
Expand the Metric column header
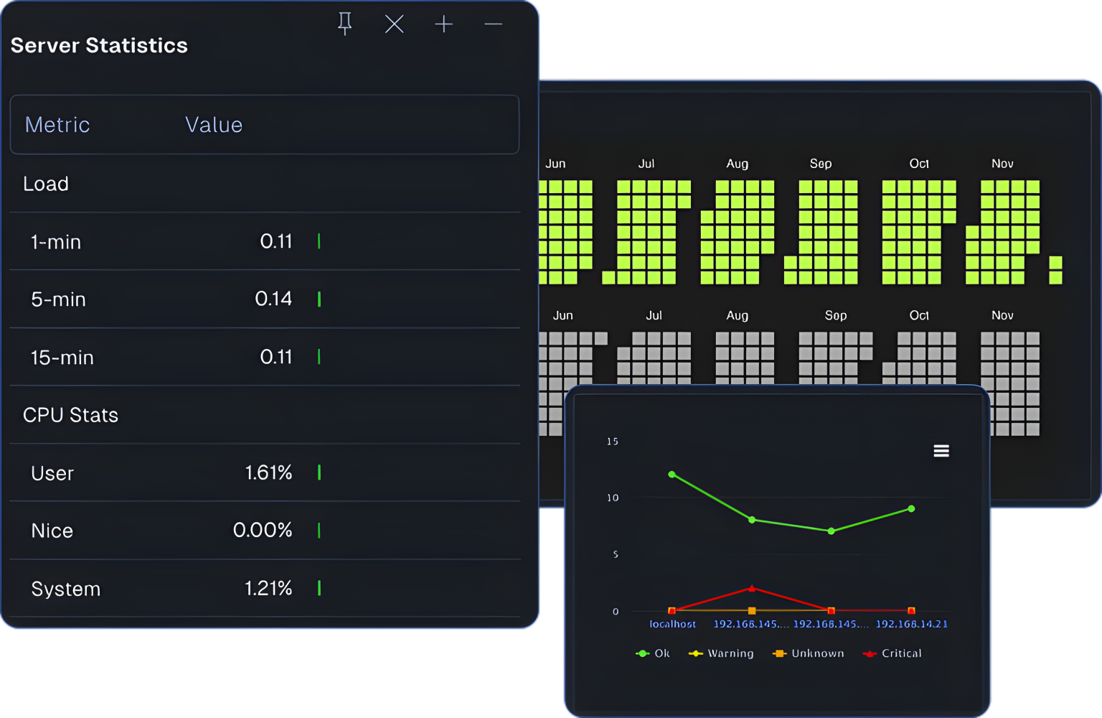57,124
